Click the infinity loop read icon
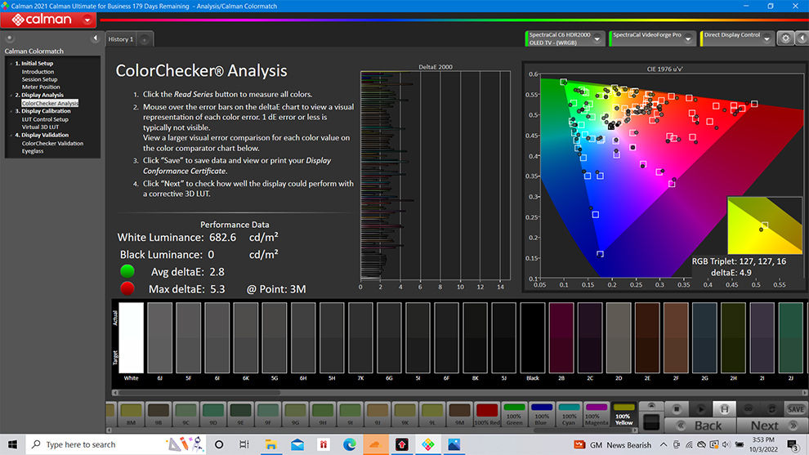The image size is (809, 455). pyautogui.click(x=748, y=409)
